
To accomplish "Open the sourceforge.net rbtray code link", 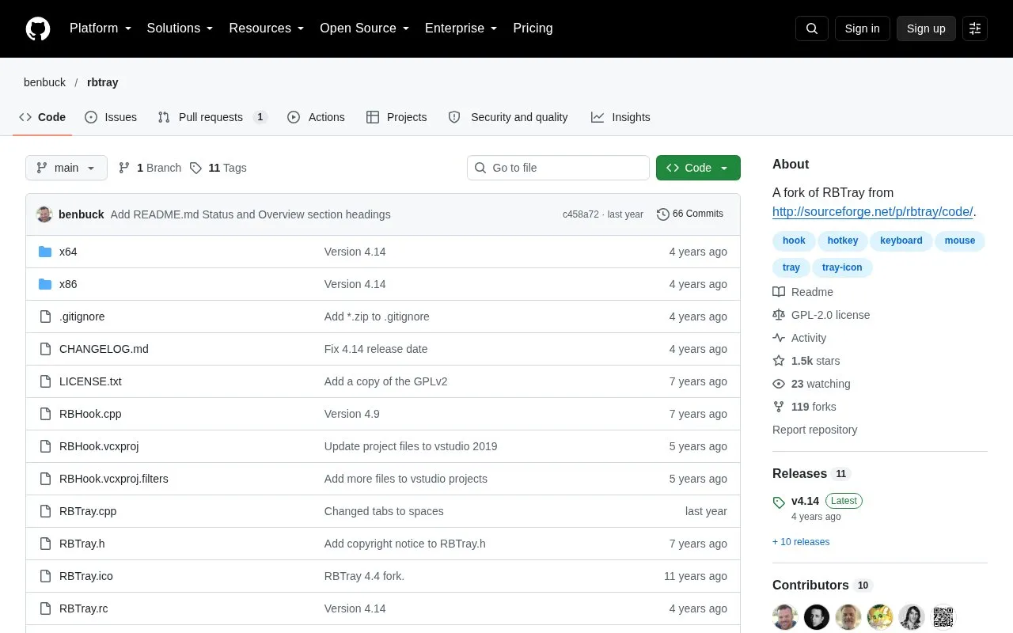I will tap(873, 212).
